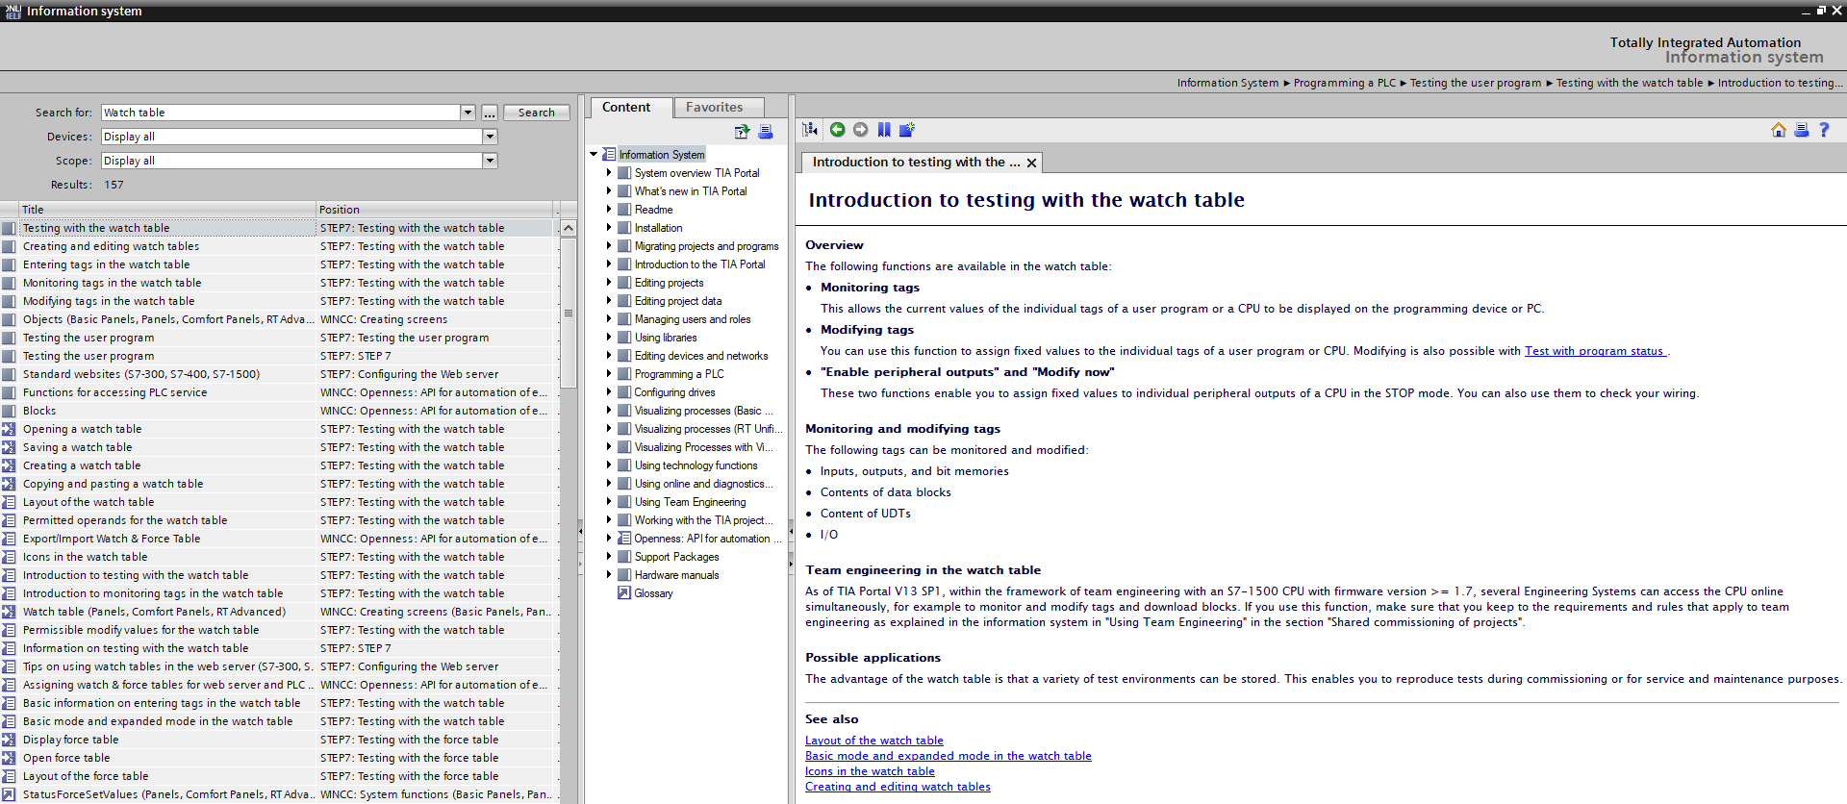Close the Introduction to testing tab
Image resolution: width=1847 pixels, height=804 pixels.
1031,163
